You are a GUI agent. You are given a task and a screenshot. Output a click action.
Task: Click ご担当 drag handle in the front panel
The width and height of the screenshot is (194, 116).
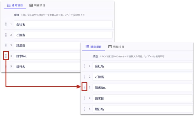(x=84, y=77)
